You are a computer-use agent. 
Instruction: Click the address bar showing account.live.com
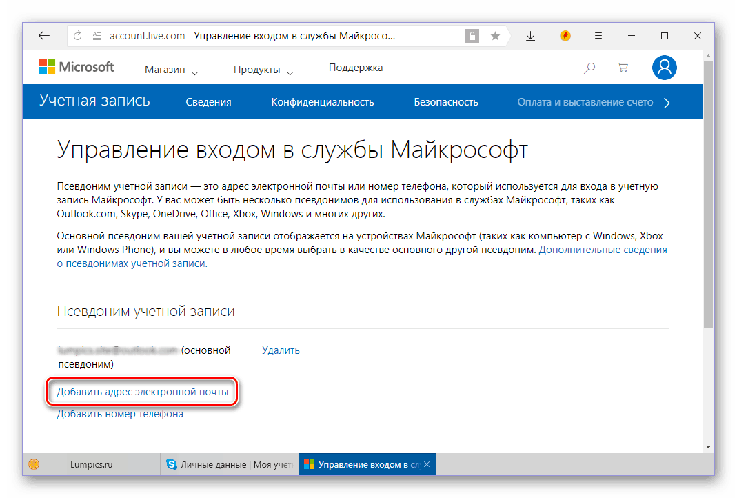coord(276,36)
